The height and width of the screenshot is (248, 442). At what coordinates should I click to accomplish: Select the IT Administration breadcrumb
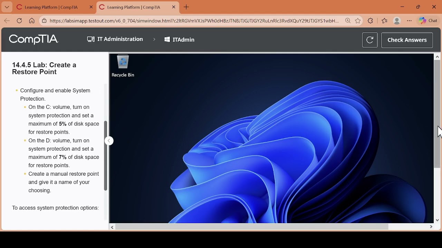point(115,39)
